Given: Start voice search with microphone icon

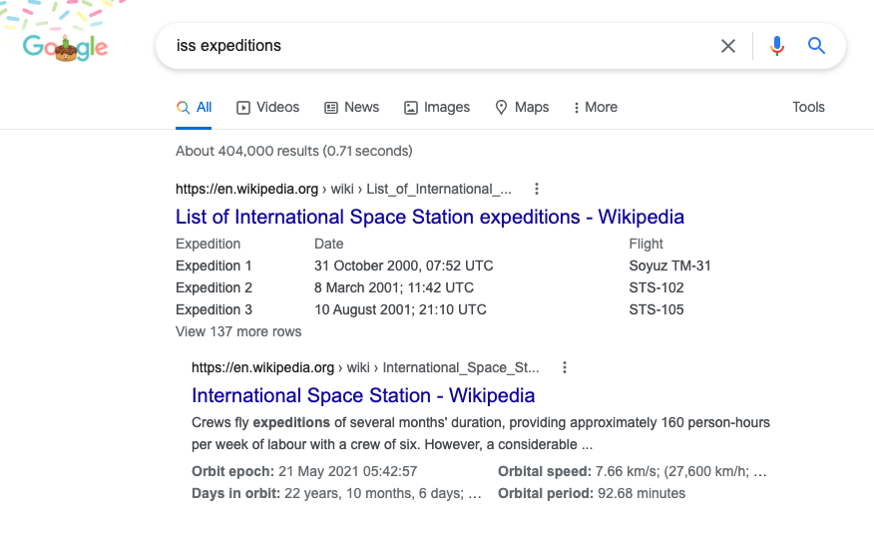Looking at the screenshot, I should 777,46.
